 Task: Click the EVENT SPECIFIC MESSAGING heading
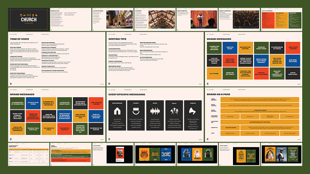pyautogui.click(x=127, y=94)
